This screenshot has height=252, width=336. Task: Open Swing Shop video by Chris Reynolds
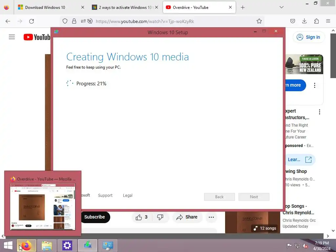pyautogui.click(x=296, y=171)
